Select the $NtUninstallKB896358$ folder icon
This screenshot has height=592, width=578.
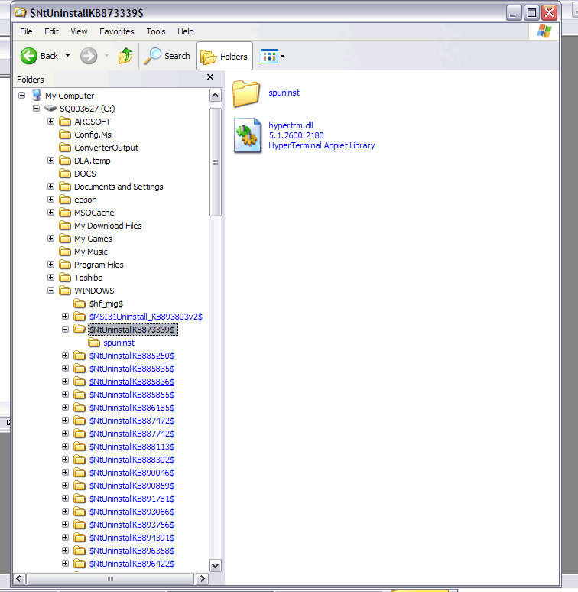(80, 551)
